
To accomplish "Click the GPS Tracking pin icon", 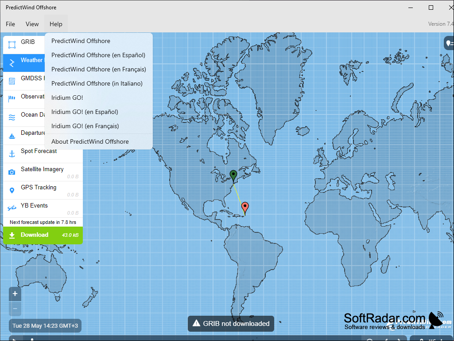I will 12,190.
